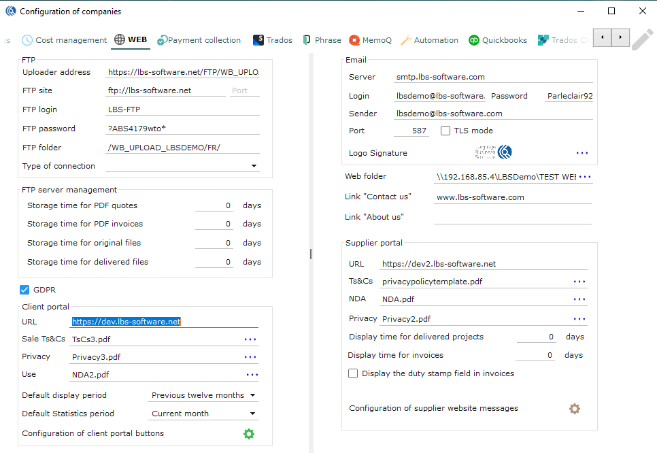Image resolution: width=657 pixels, height=453 pixels.
Task: Click the green gear for client portal buttons
Action: tap(249, 433)
